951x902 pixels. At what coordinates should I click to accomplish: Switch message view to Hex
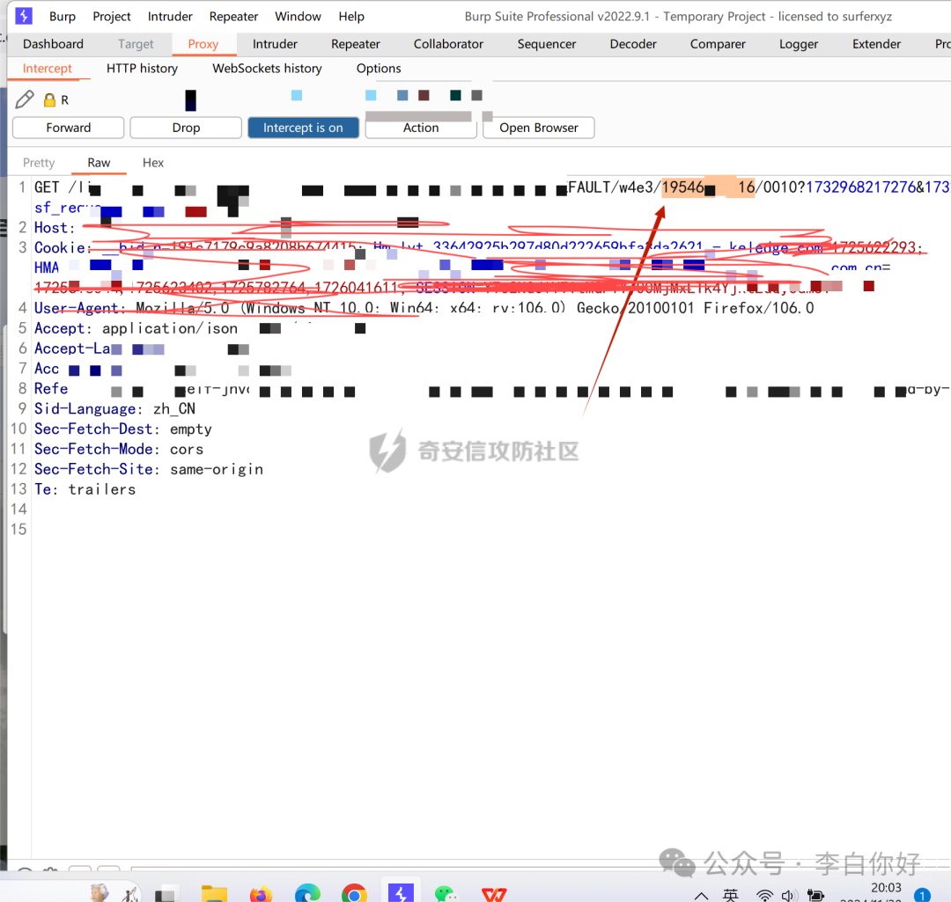pos(153,163)
